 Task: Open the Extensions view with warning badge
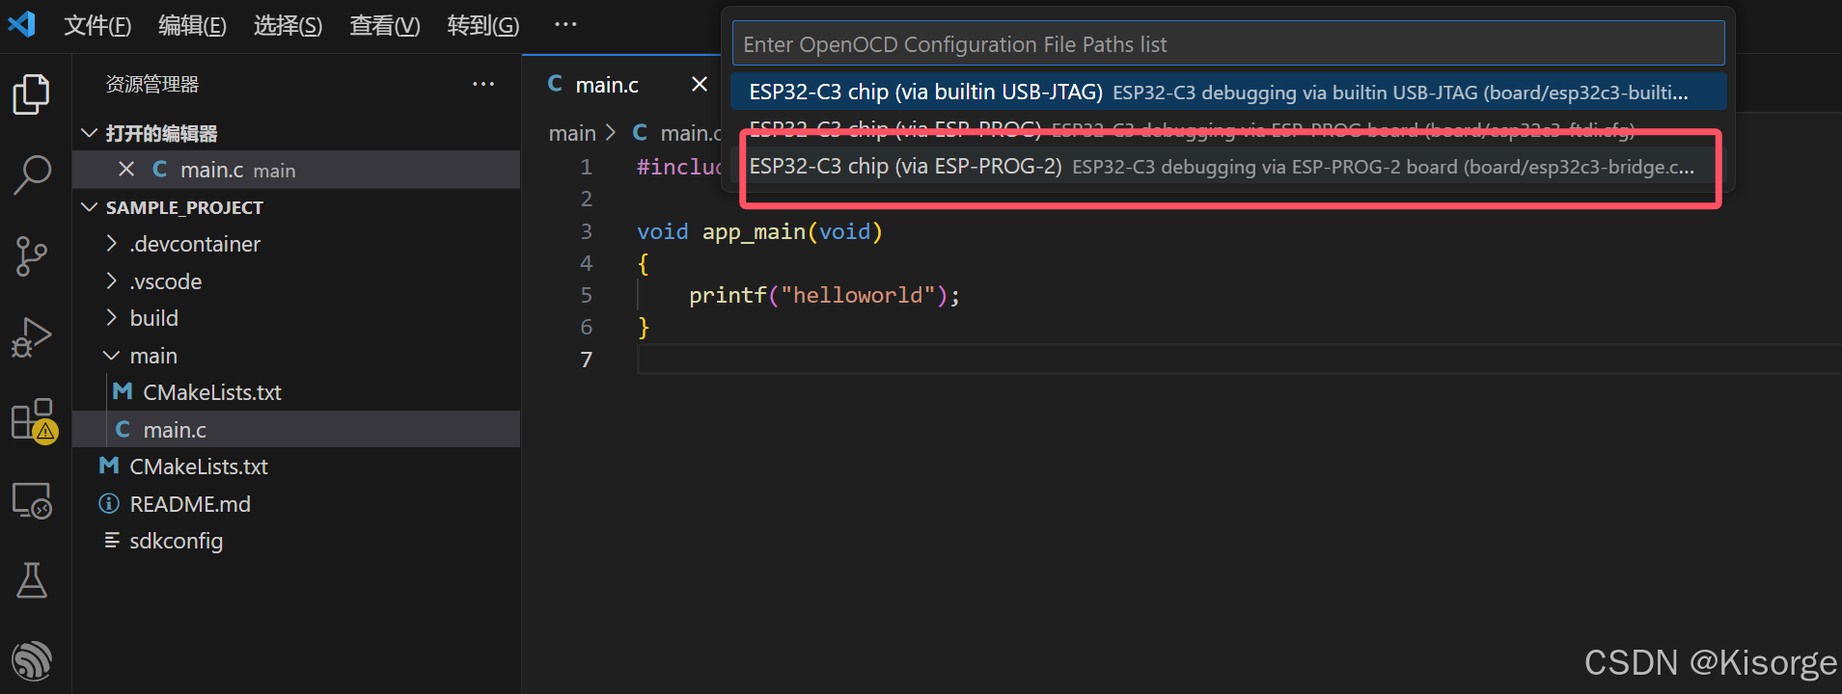[x=34, y=420]
